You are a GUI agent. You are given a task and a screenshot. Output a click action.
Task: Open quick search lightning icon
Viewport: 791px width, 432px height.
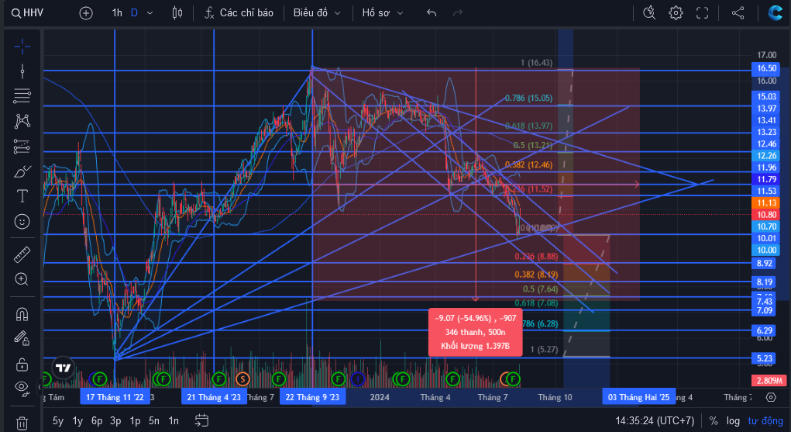(649, 13)
